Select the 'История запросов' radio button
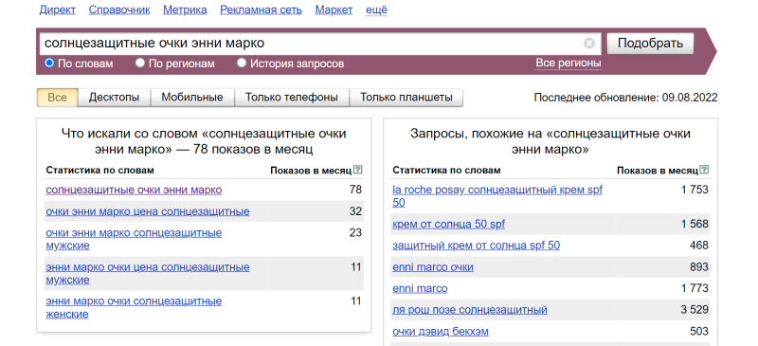 [x=242, y=63]
